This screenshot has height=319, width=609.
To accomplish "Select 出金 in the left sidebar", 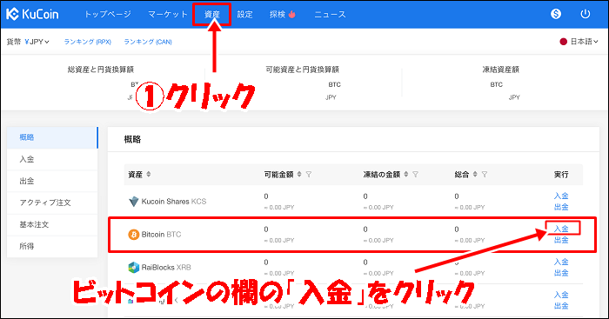I will (x=52, y=181).
